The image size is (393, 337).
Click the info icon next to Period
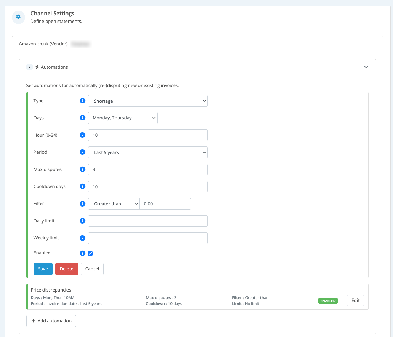click(82, 152)
